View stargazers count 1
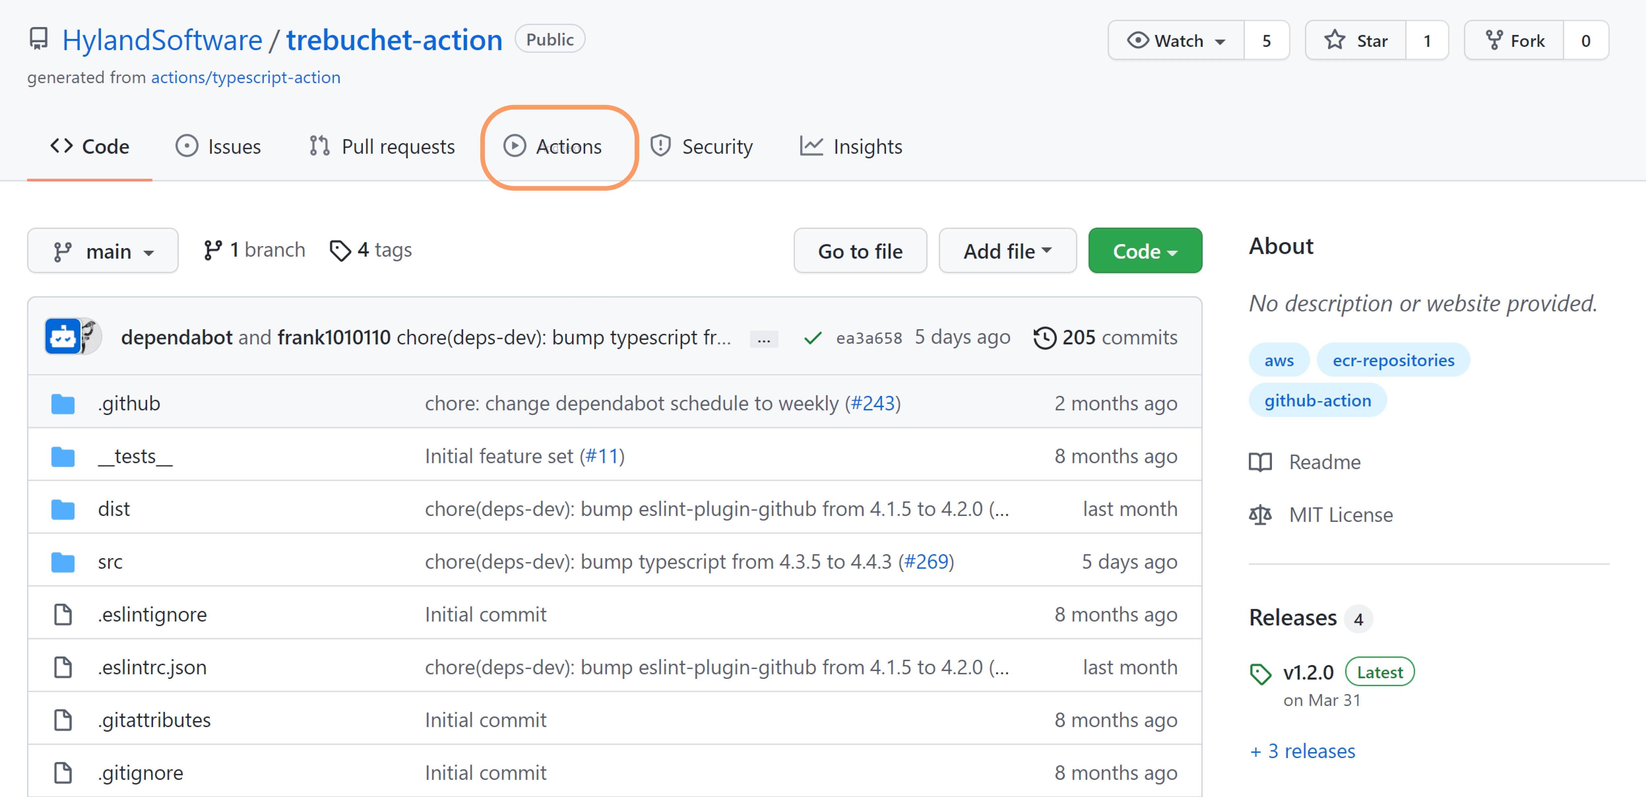The width and height of the screenshot is (1646, 797). pyautogui.click(x=1427, y=40)
